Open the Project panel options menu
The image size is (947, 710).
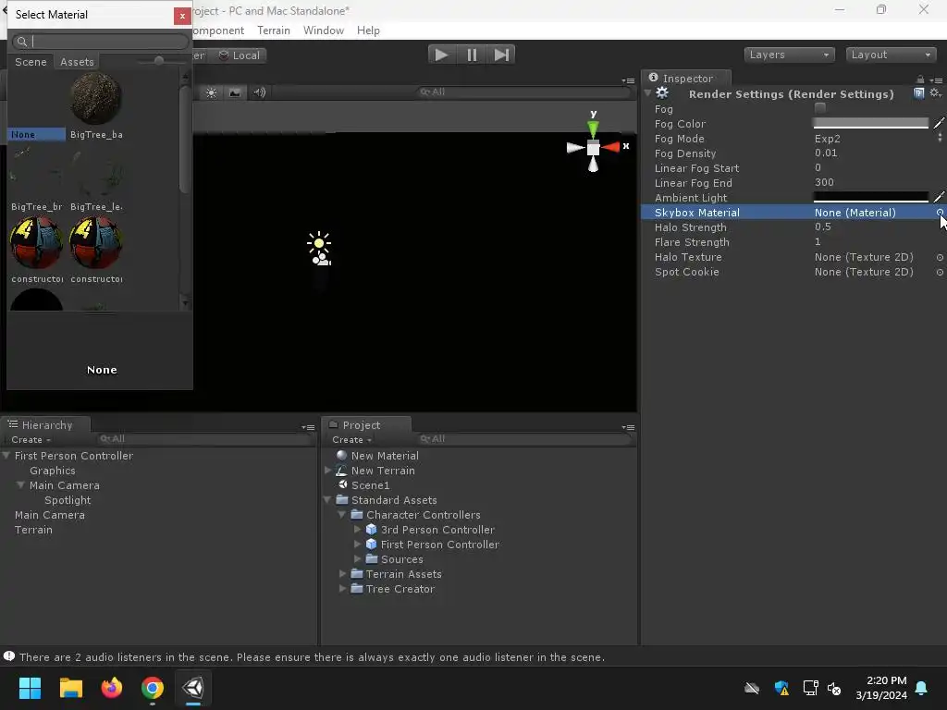click(628, 427)
